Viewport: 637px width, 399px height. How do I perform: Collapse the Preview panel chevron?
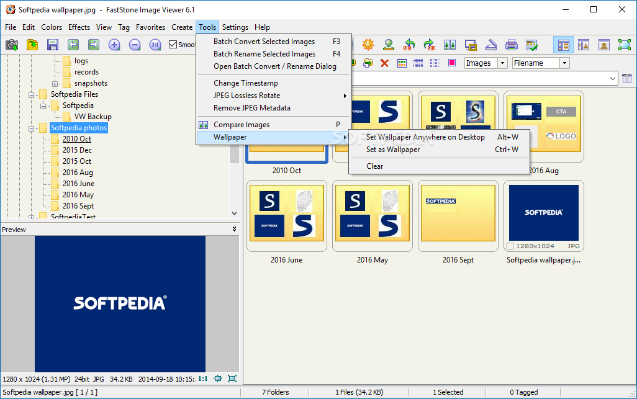[x=235, y=230]
